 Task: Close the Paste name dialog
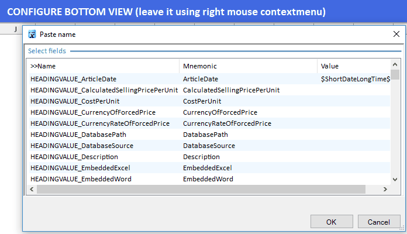tap(396, 35)
